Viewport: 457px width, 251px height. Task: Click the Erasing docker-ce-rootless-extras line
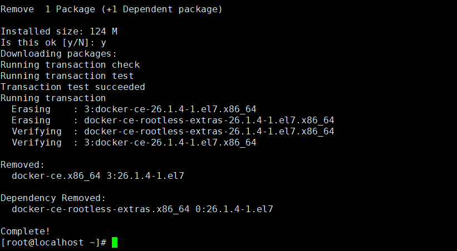point(173,120)
